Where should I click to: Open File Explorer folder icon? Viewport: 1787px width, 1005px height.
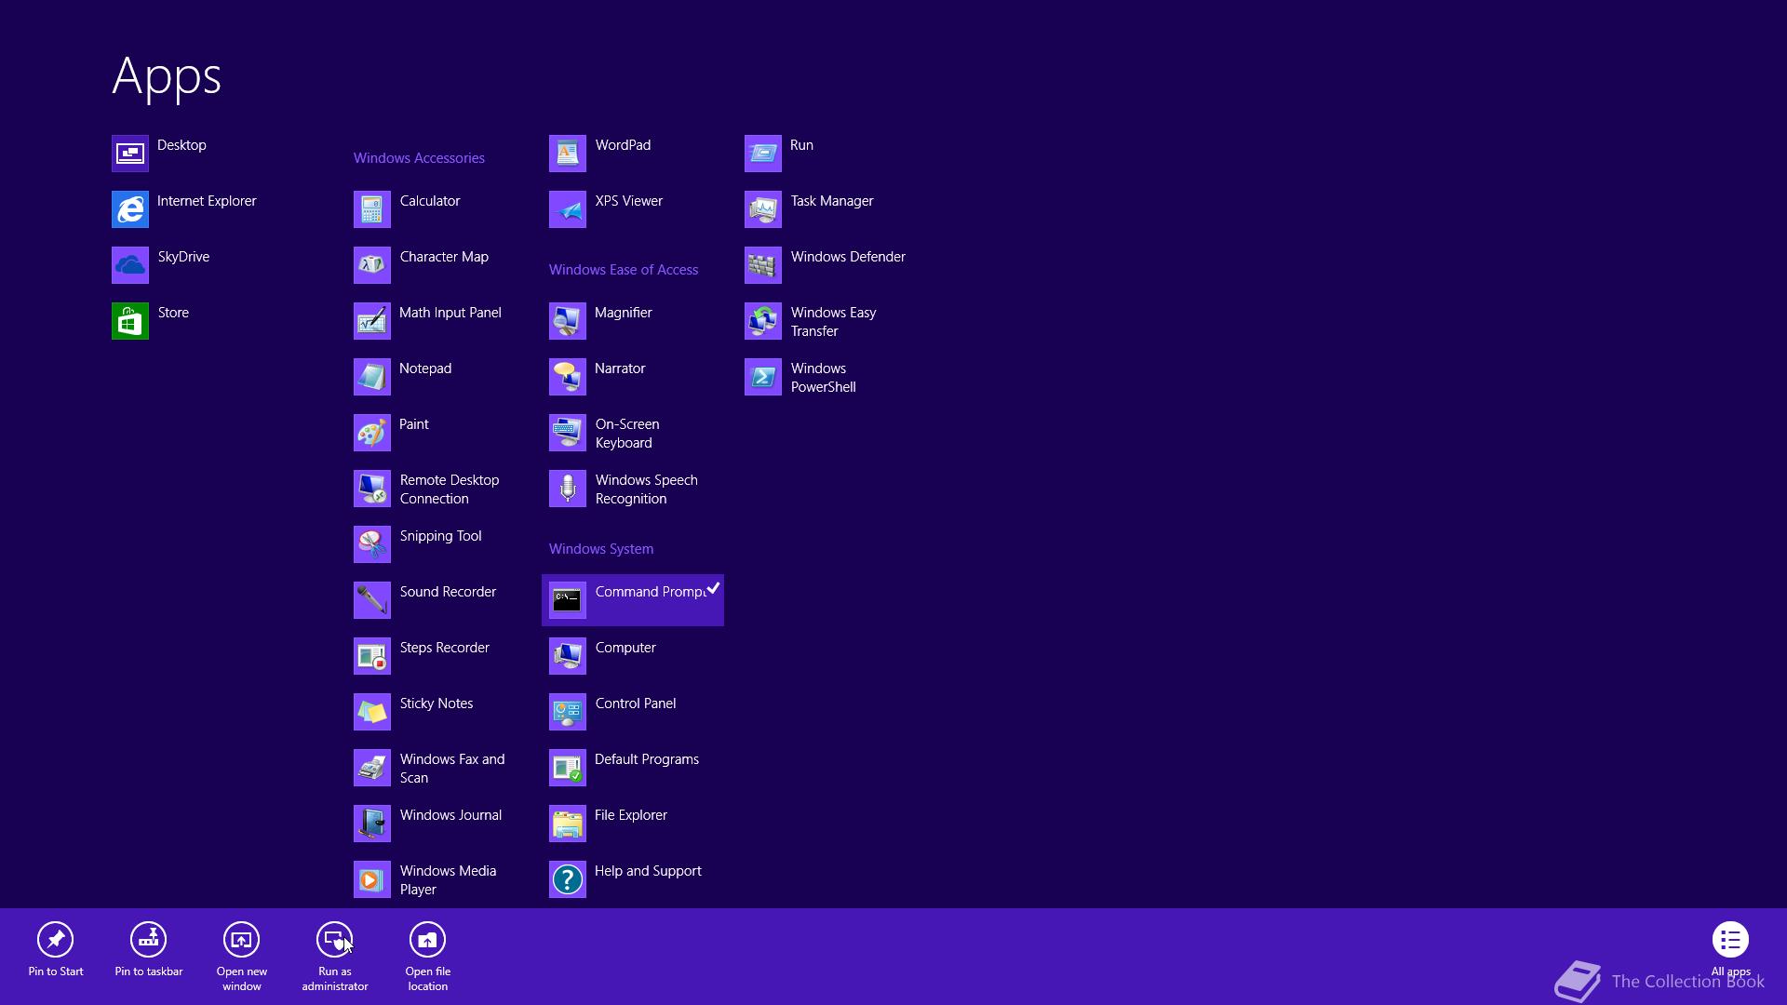pos(568,824)
